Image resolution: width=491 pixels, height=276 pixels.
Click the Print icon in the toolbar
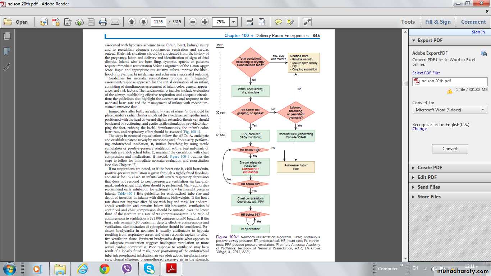tap(103, 22)
